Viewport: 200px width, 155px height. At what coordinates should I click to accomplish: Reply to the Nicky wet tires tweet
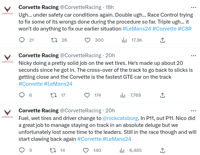coord(22,95)
